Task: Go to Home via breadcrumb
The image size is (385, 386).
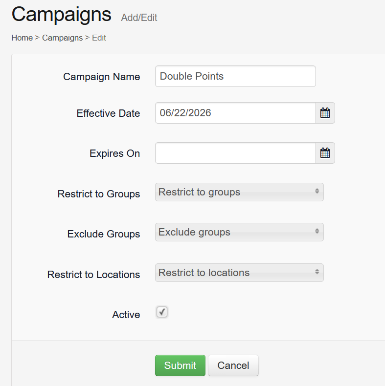Action: [22, 38]
